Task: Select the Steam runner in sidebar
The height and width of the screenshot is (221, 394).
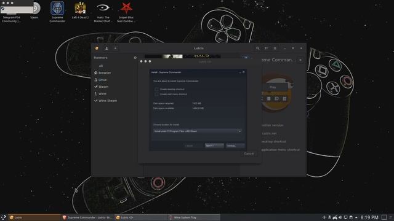Action: pos(101,87)
